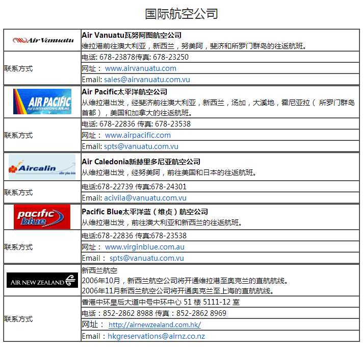Viewport: 364px width, 349px height.
Task: Select heading Pacific Blue太平洋蓝（维贞）航空公司
Action: pyautogui.click(x=145, y=212)
